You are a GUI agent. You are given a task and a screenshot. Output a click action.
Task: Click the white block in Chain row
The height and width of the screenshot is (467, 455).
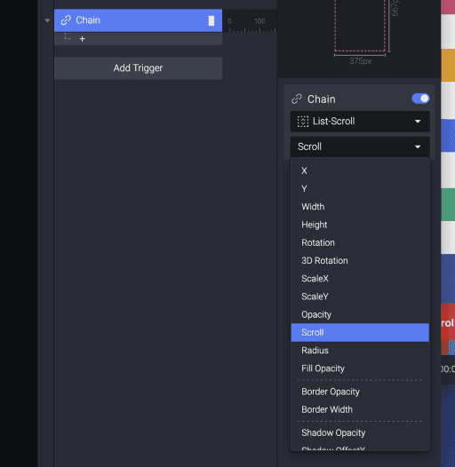[212, 20]
